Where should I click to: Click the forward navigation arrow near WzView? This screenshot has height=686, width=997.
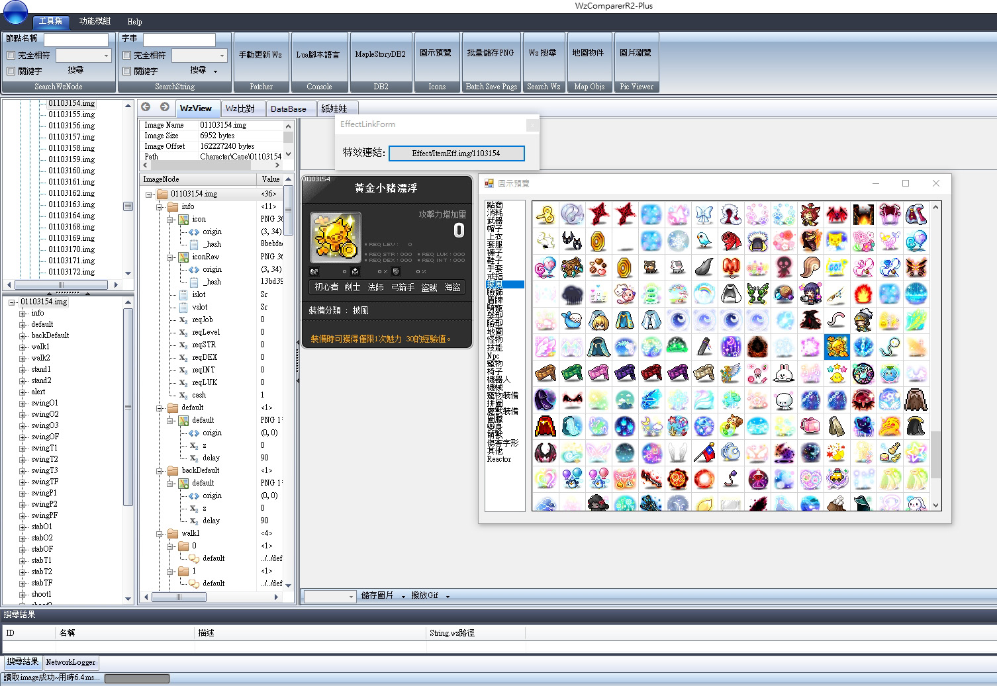coord(165,107)
